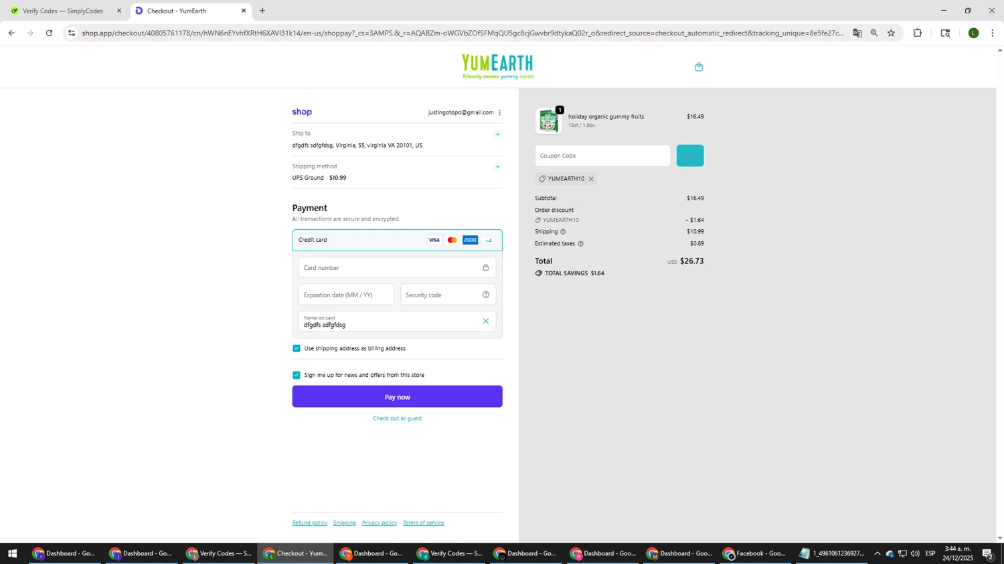Click the justingotopo@gmail.com email text
This screenshot has height=564, width=1004.
(461, 112)
